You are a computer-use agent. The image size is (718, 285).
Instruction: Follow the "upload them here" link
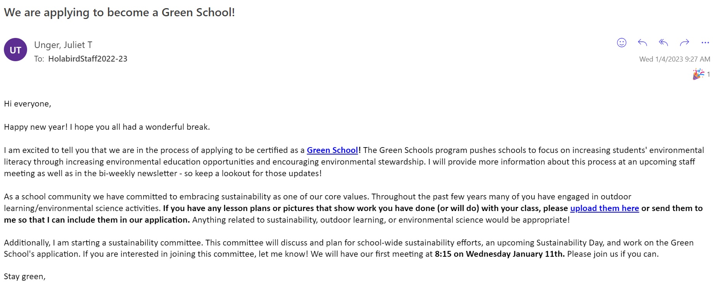[604, 208]
